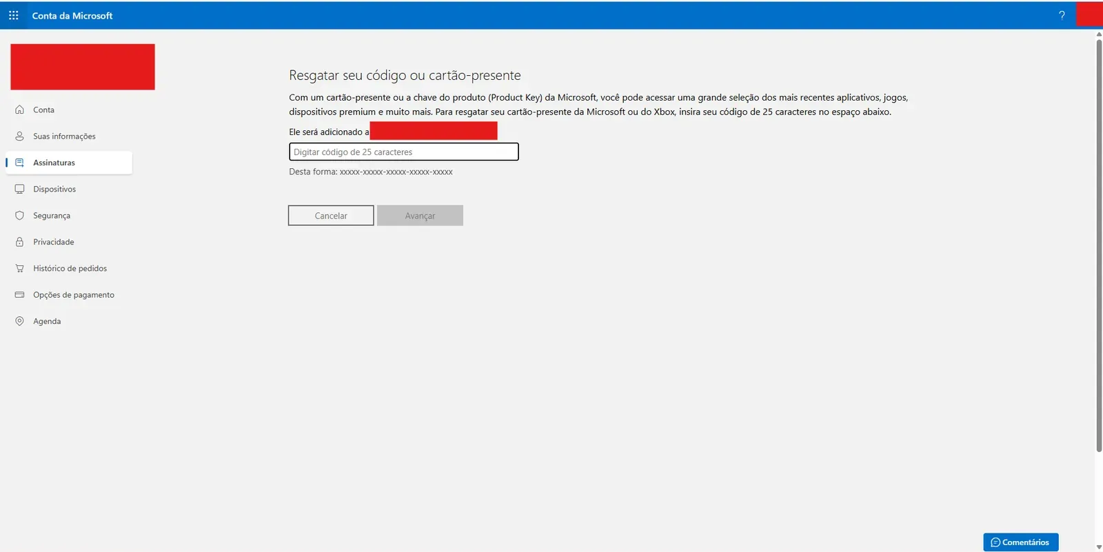Click the Dispositivos monitor icon
Image resolution: width=1103 pixels, height=552 pixels.
(x=19, y=189)
